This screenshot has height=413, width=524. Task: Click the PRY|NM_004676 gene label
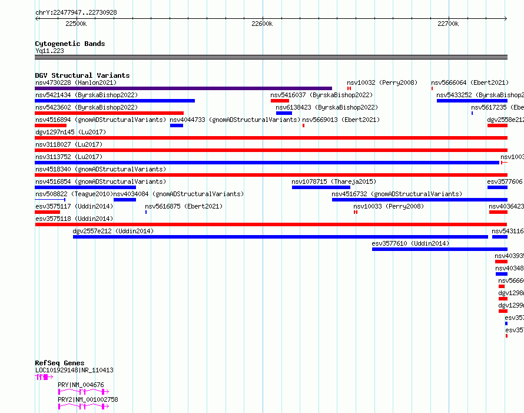pyautogui.click(x=81, y=385)
